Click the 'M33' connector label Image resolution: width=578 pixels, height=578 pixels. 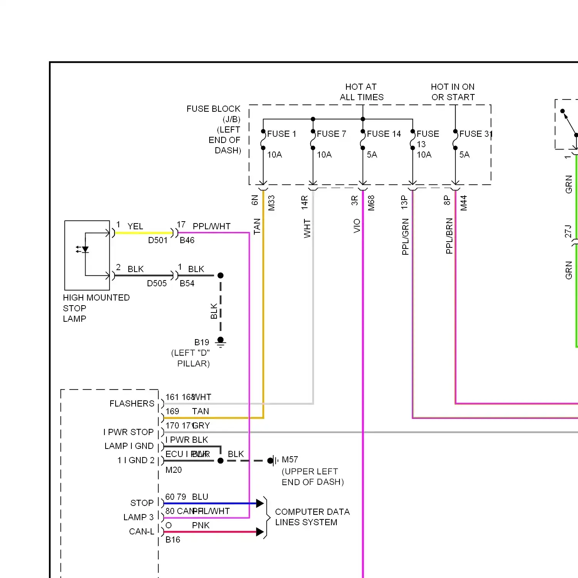click(271, 203)
